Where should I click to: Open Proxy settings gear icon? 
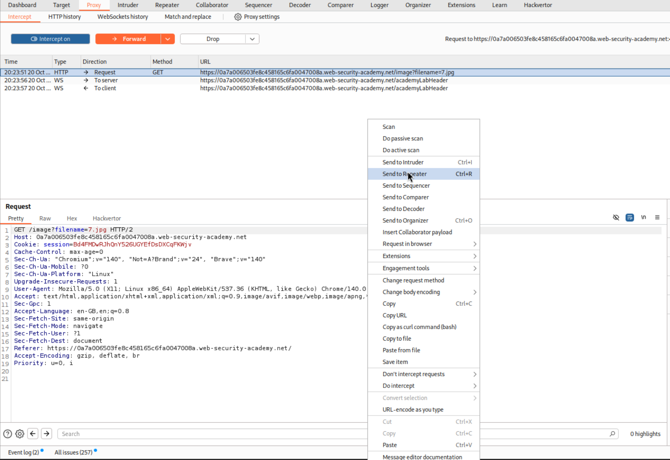tap(238, 17)
